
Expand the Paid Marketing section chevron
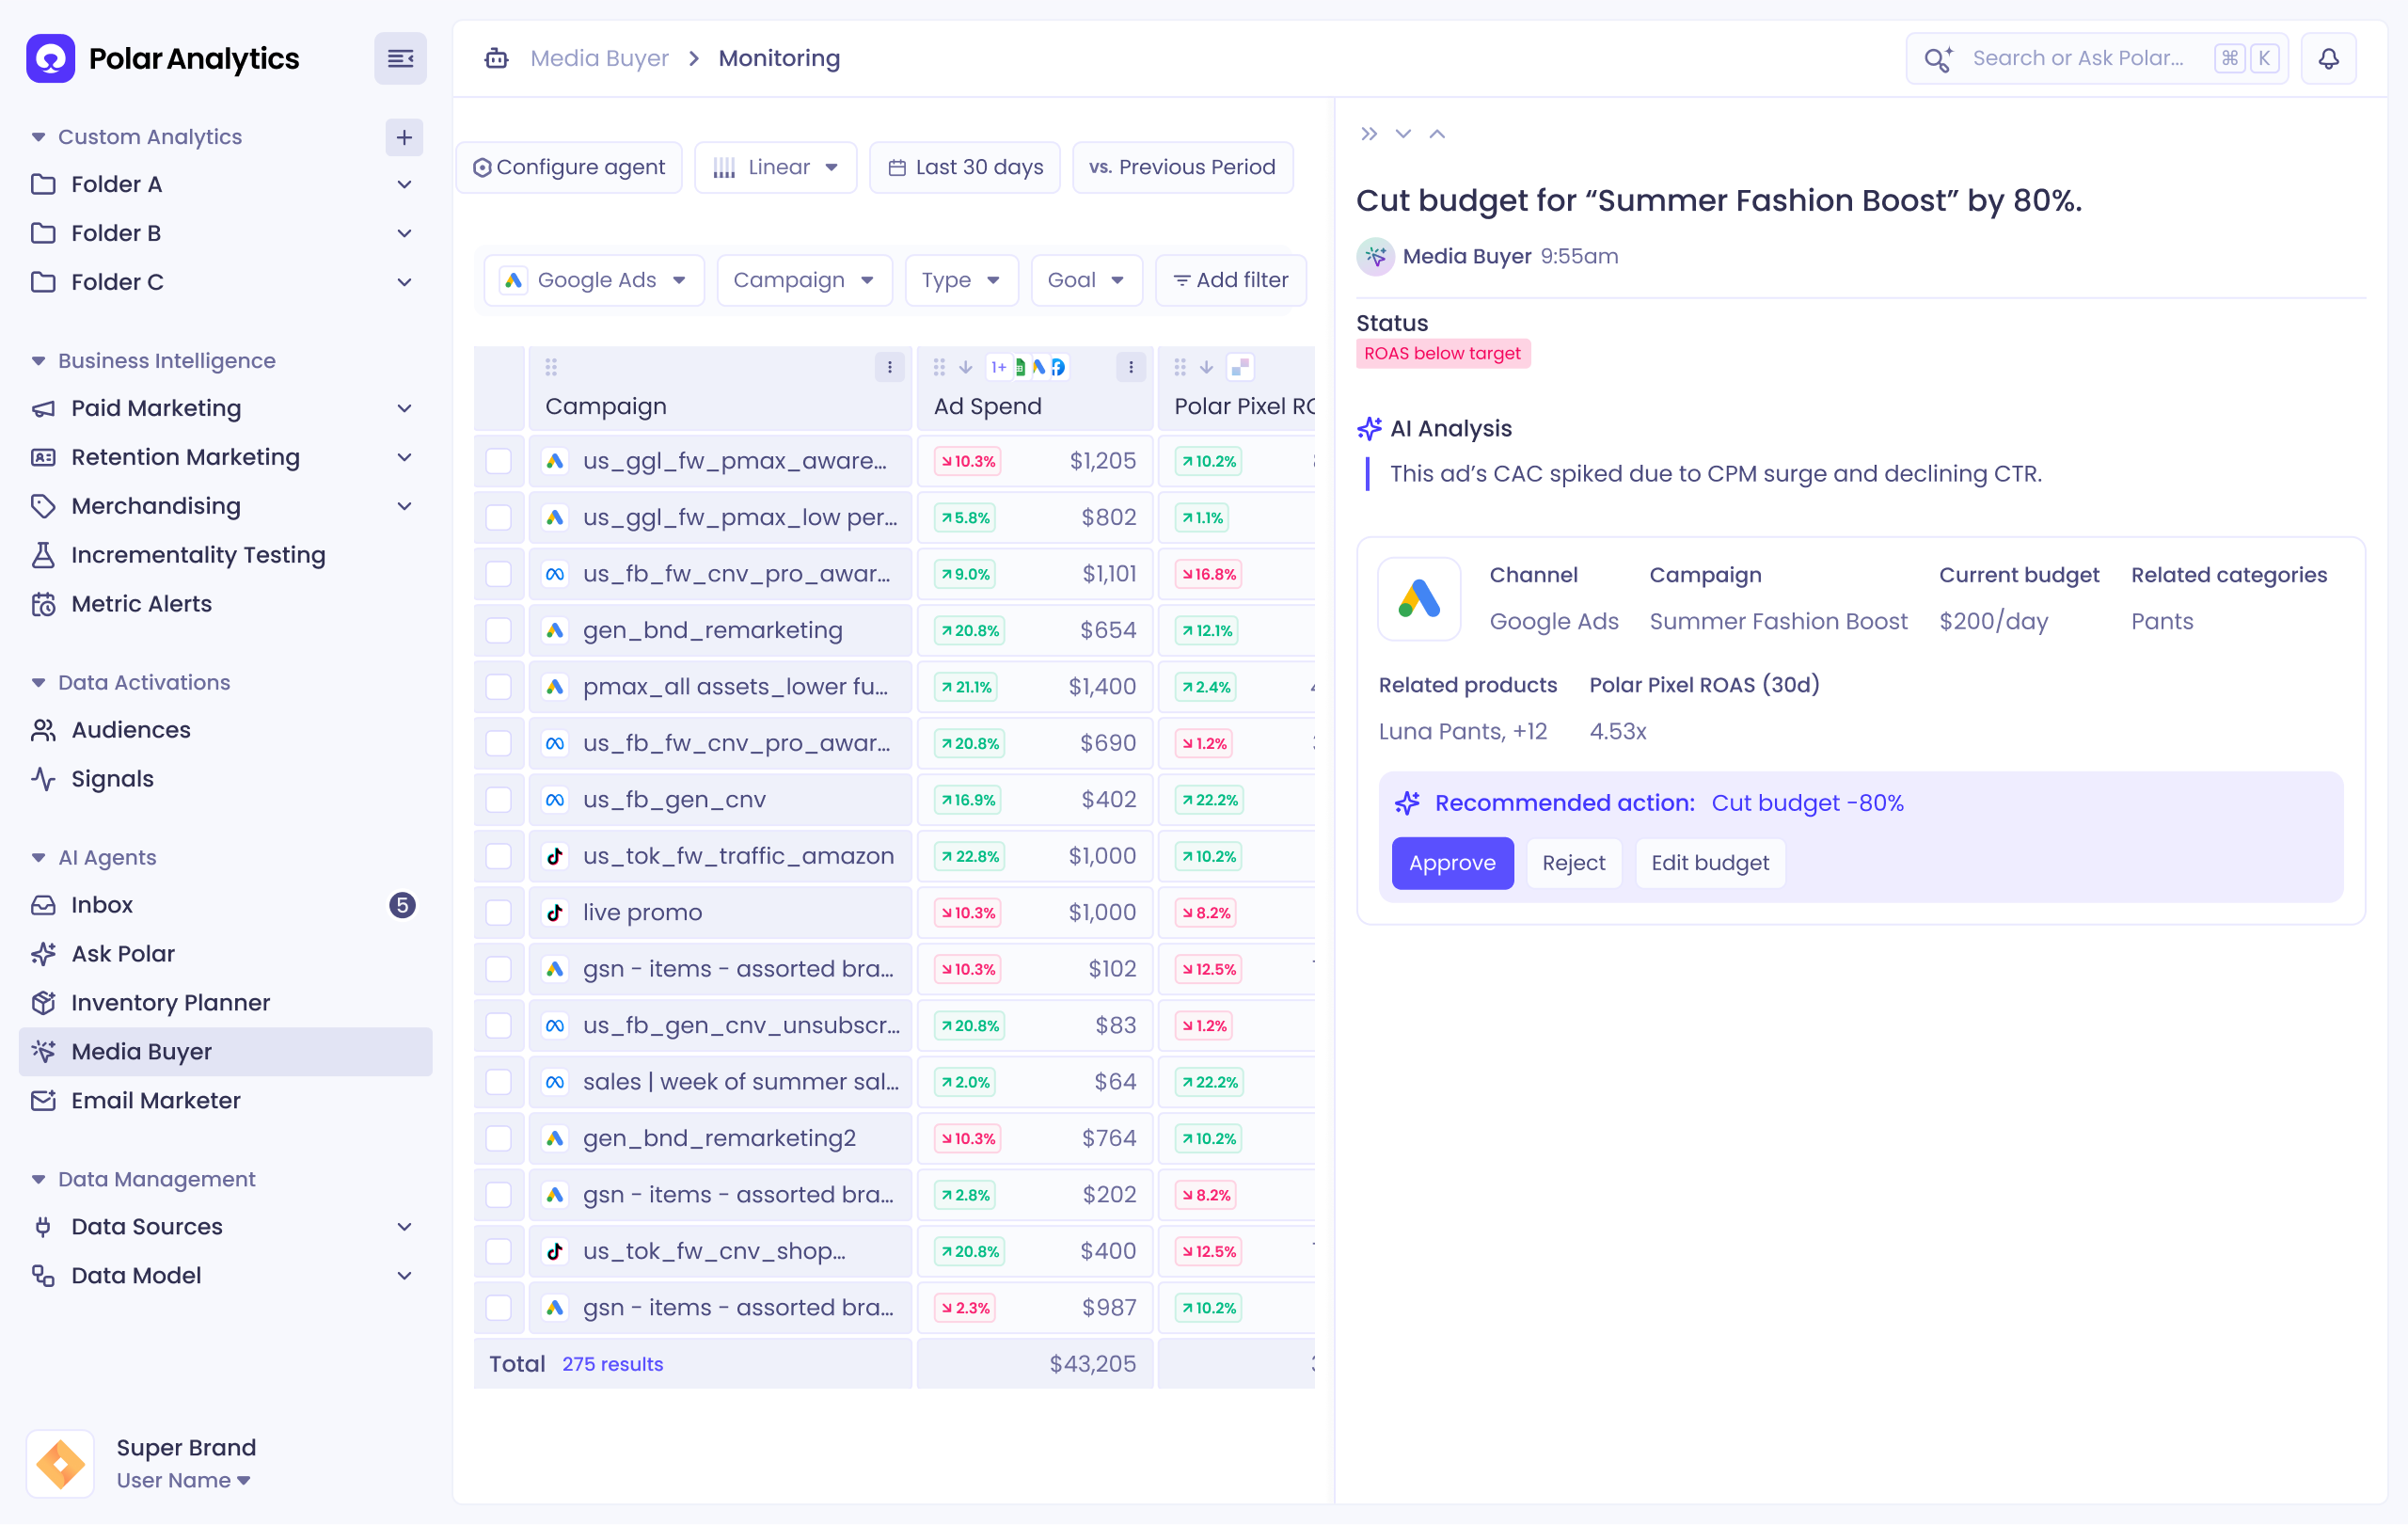pos(404,408)
